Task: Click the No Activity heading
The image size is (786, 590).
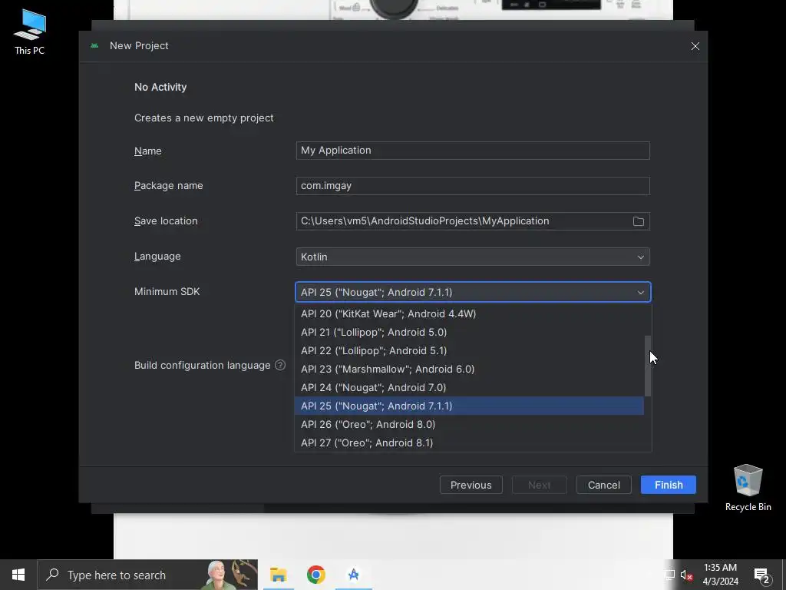Action: [160, 87]
